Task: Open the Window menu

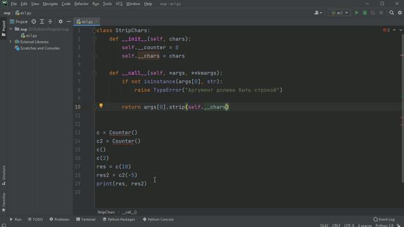Action: click(133, 4)
